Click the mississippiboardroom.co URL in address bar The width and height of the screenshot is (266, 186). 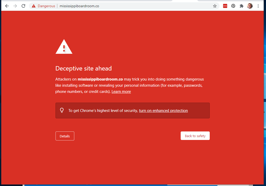(x=79, y=6)
